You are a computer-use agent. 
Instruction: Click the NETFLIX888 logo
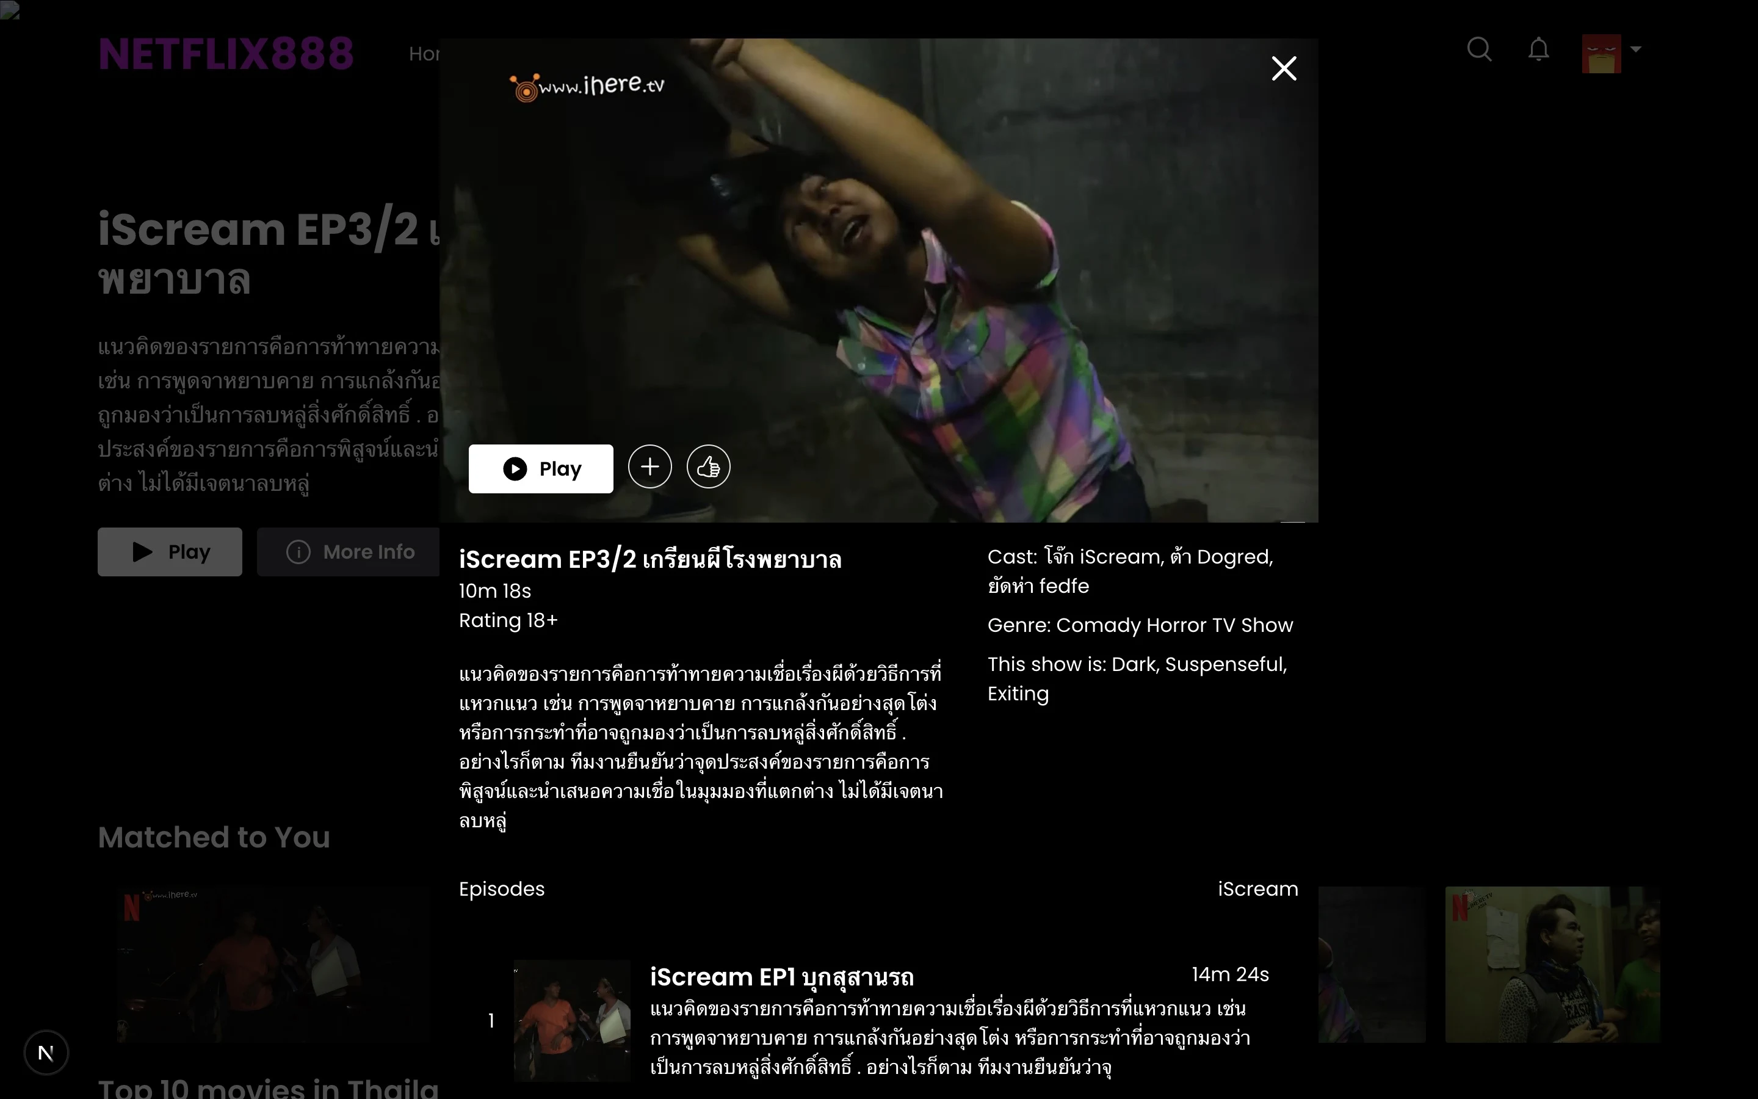click(x=226, y=54)
